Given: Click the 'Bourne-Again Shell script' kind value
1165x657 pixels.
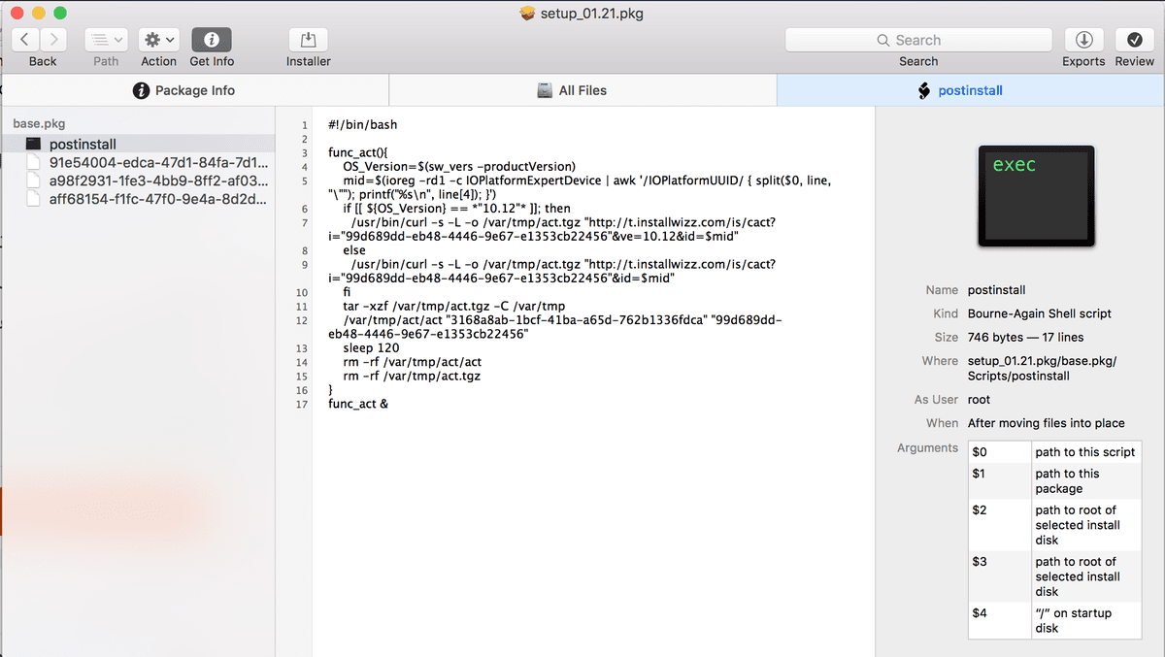Looking at the screenshot, I should (x=1040, y=313).
